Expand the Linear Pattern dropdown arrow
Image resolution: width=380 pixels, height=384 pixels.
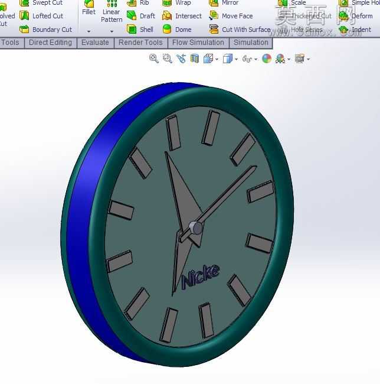point(112,31)
